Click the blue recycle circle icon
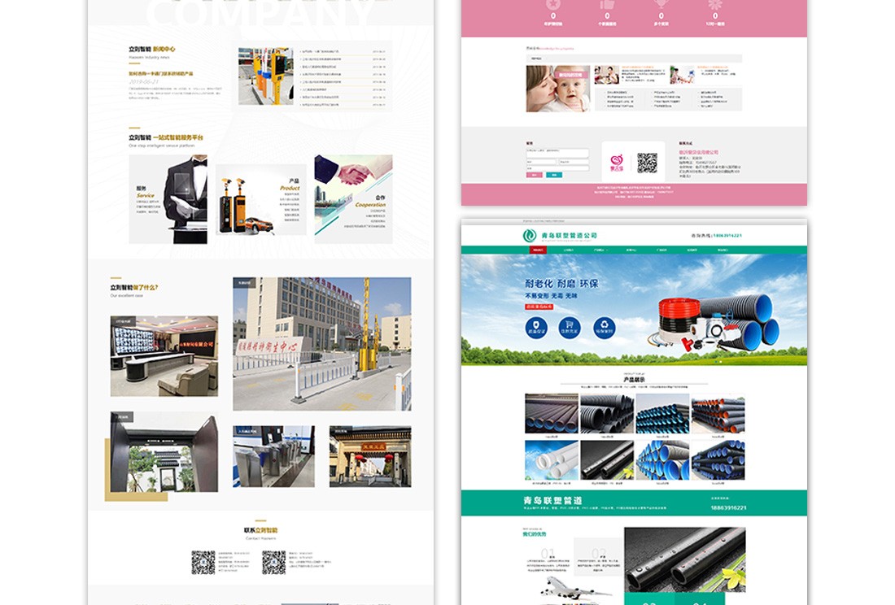Viewport: 895px width, 605px height. tap(604, 328)
